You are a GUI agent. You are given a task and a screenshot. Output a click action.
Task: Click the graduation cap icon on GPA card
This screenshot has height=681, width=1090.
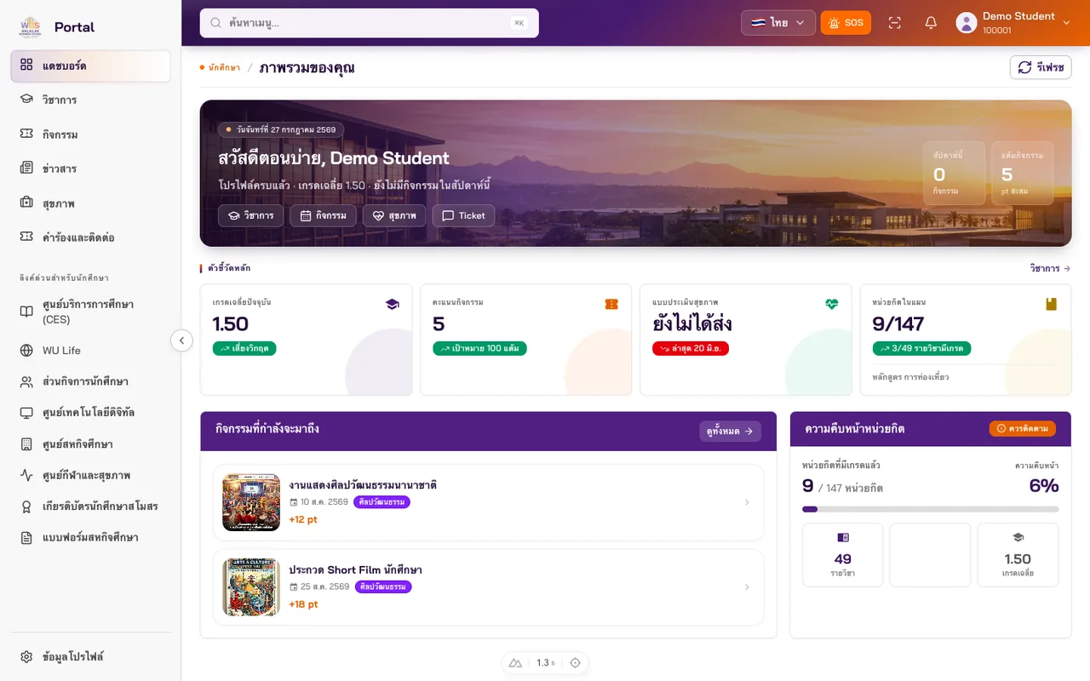click(x=392, y=304)
